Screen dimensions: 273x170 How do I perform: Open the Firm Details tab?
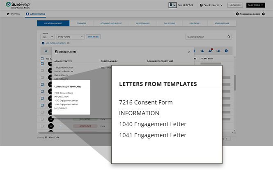tap(195, 23)
